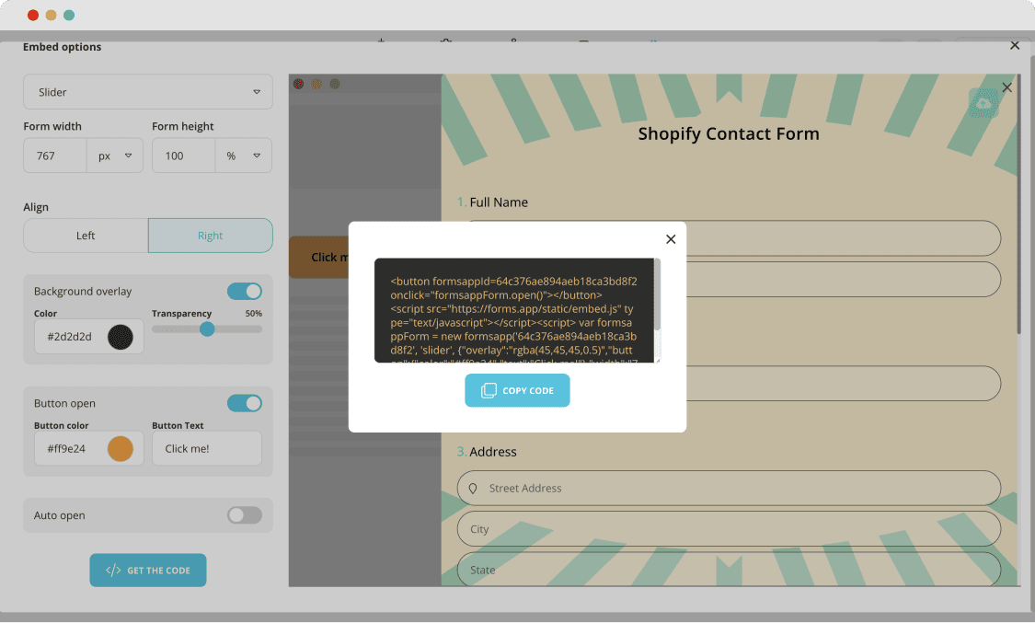Toggle the Background overlay switch
Viewport: 1035px width, 623px height.
coord(244,291)
